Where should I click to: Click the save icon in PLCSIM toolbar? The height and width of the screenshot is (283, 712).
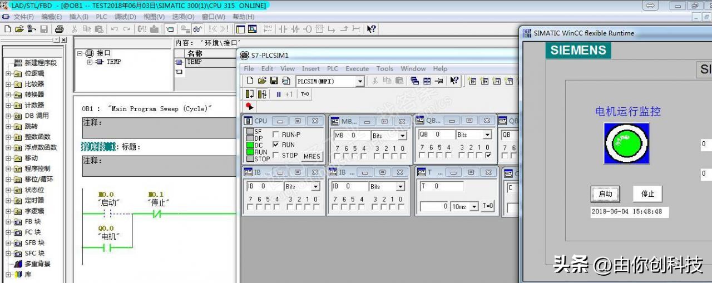(274, 81)
